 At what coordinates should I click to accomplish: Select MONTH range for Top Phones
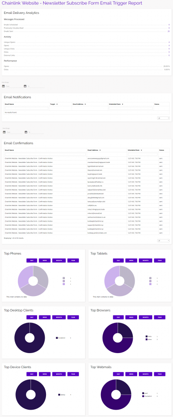coord(59,260)
